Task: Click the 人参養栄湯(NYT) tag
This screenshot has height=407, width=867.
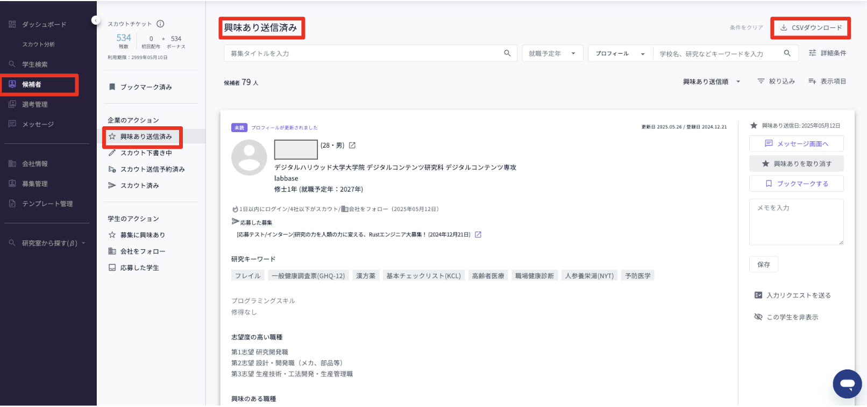Action: pos(589,275)
